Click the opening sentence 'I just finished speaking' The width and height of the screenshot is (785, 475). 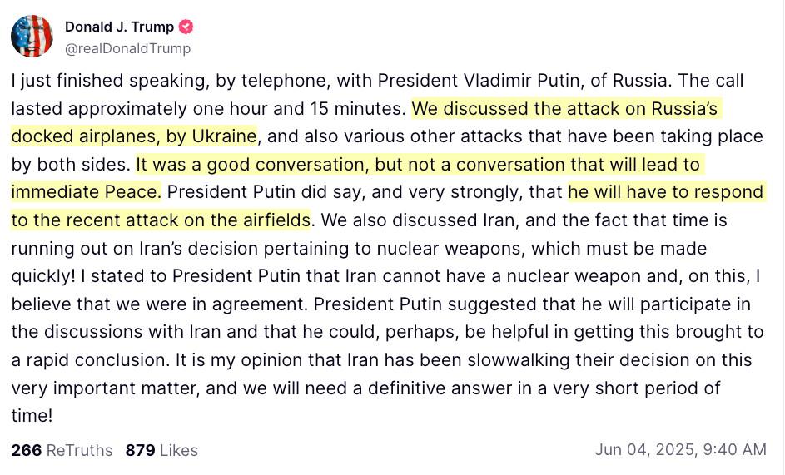pyautogui.click(x=109, y=81)
